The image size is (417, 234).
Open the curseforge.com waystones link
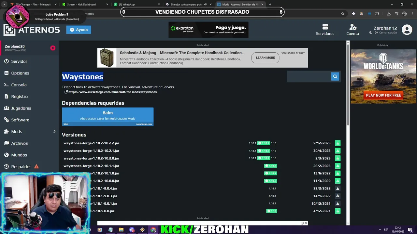point(112,92)
